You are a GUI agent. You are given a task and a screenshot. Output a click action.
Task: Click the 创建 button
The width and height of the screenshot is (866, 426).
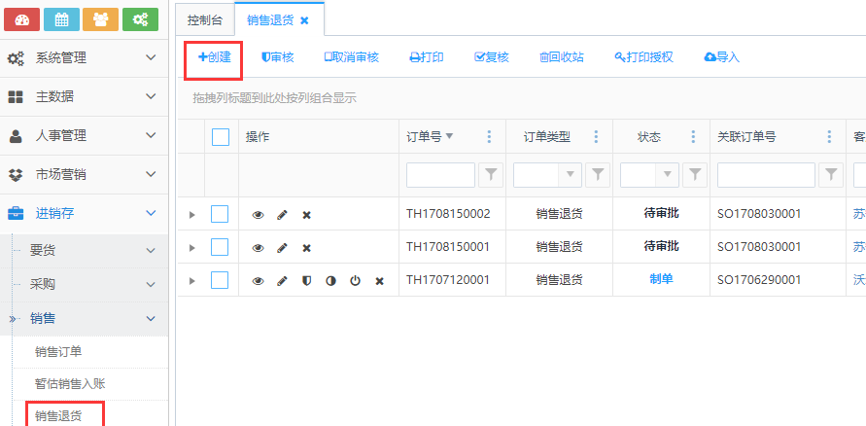point(214,57)
